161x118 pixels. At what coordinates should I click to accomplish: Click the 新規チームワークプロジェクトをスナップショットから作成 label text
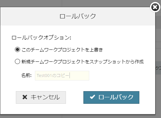click(x=82, y=62)
